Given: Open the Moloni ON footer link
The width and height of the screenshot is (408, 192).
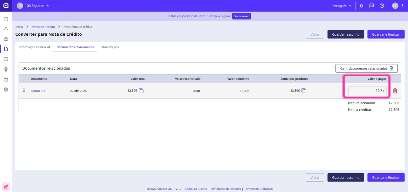Looking at the screenshot, I should 165,189.
